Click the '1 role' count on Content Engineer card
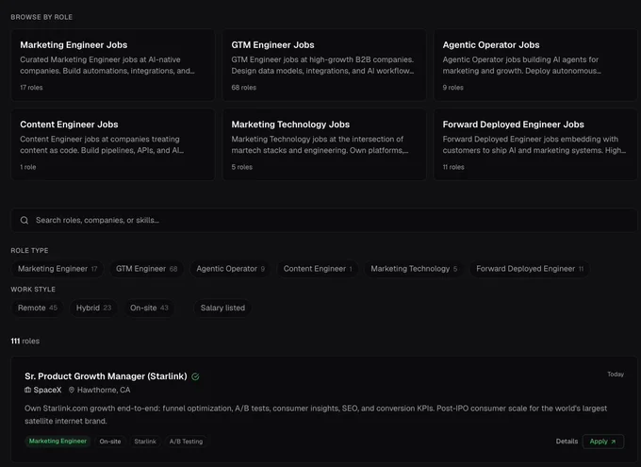 pyautogui.click(x=28, y=167)
